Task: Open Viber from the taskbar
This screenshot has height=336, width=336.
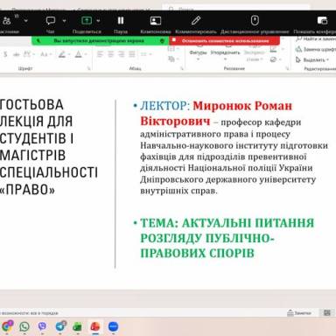Action: pyautogui.click(x=42, y=326)
